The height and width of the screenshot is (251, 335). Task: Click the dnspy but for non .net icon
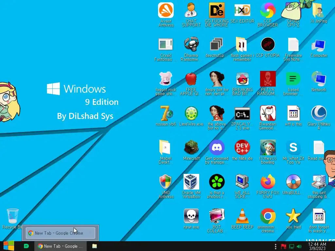217,79
